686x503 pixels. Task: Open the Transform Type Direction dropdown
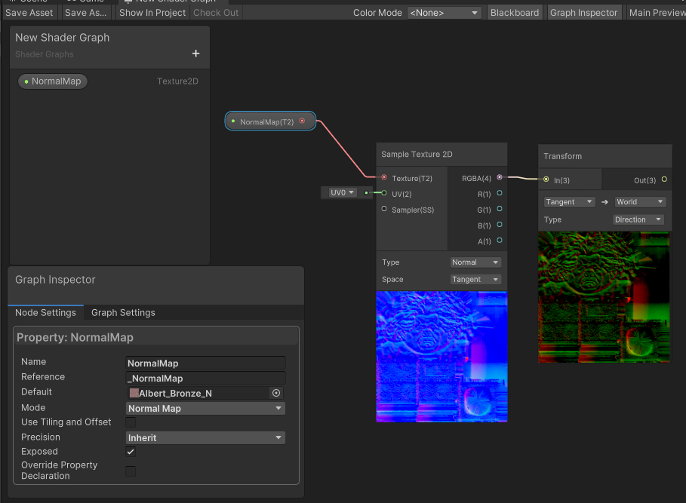638,219
